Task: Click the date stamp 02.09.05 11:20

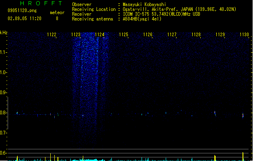Action: click(x=25, y=19)
